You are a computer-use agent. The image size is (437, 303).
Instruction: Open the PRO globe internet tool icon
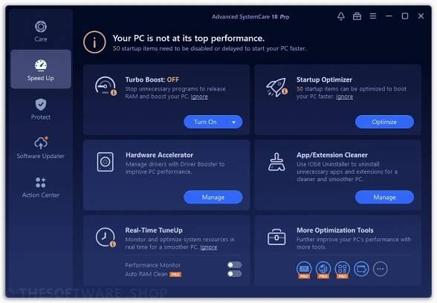[x=323, y=270]
